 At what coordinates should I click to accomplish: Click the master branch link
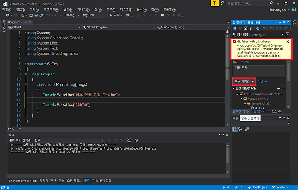(245, 62)
